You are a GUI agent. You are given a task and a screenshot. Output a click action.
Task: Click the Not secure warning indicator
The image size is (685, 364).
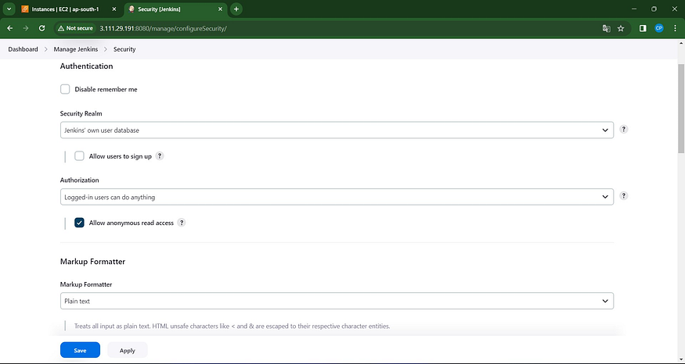pyautogui.click(x=74, y=28)
